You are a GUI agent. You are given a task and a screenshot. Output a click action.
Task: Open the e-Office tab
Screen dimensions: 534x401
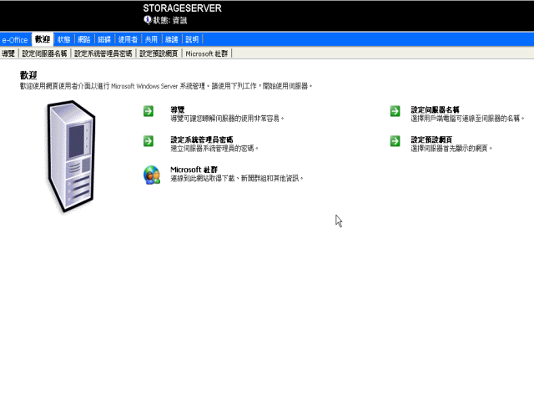(x=15, y=40)
